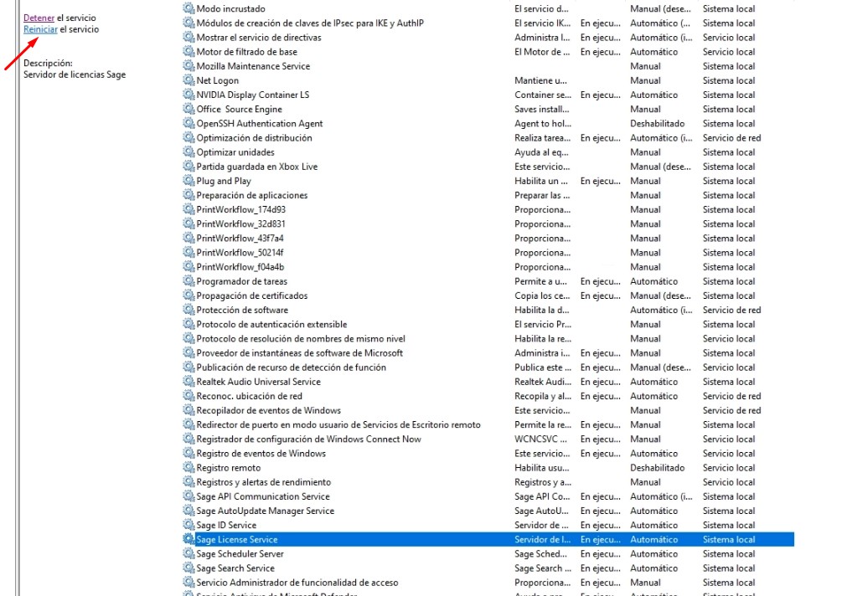Click Saves install... description cell
852x596 pixels.
pyautogui.click(x=542, y=109)
